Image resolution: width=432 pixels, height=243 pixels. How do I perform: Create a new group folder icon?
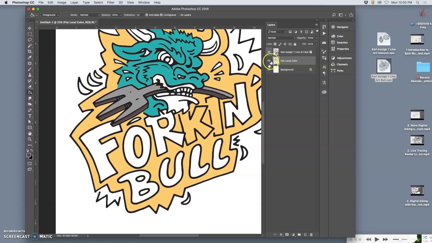tap(299, 235)
